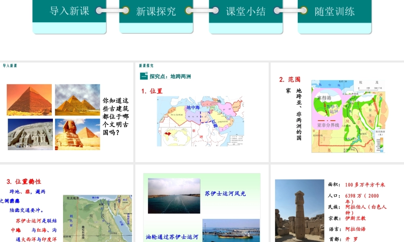404x242 pixels.
Task: Open the oil tanker in canal photo
Action: (231, 230)
